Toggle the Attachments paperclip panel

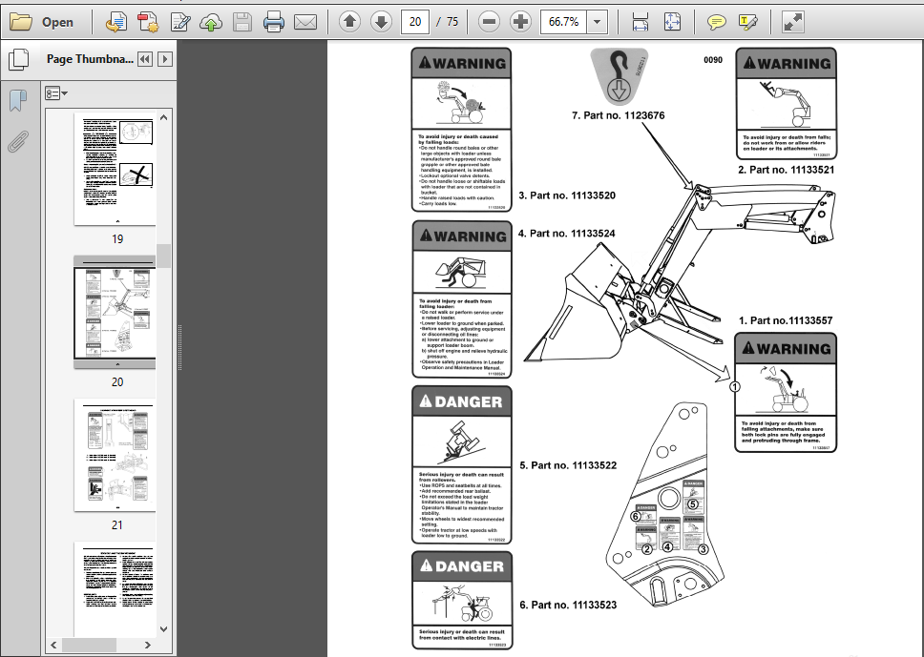pos(18,141)
